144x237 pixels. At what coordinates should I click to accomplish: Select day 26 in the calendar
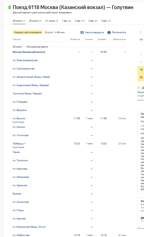coord(141,77)
